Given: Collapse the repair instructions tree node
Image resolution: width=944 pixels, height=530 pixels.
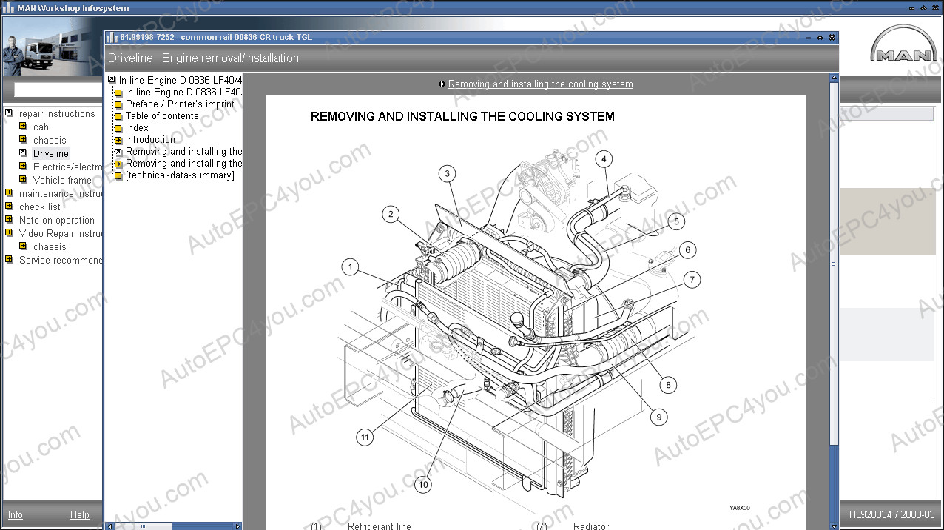Looking at the screenshot, I should [x=9, y=114].
